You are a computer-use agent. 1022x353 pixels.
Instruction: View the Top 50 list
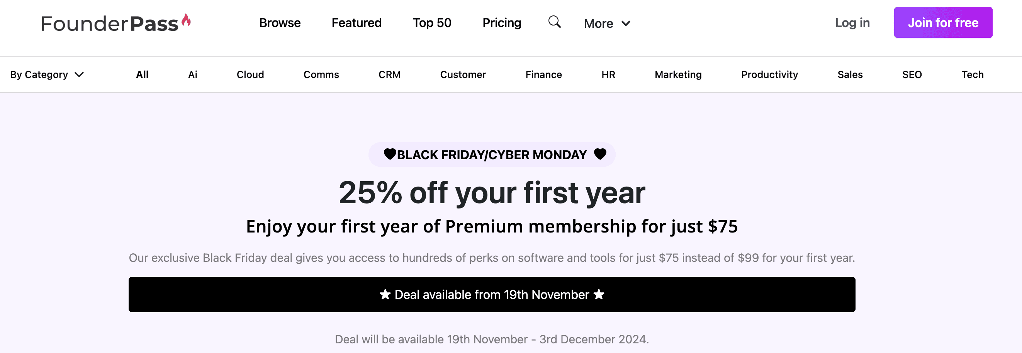[432, 23]
